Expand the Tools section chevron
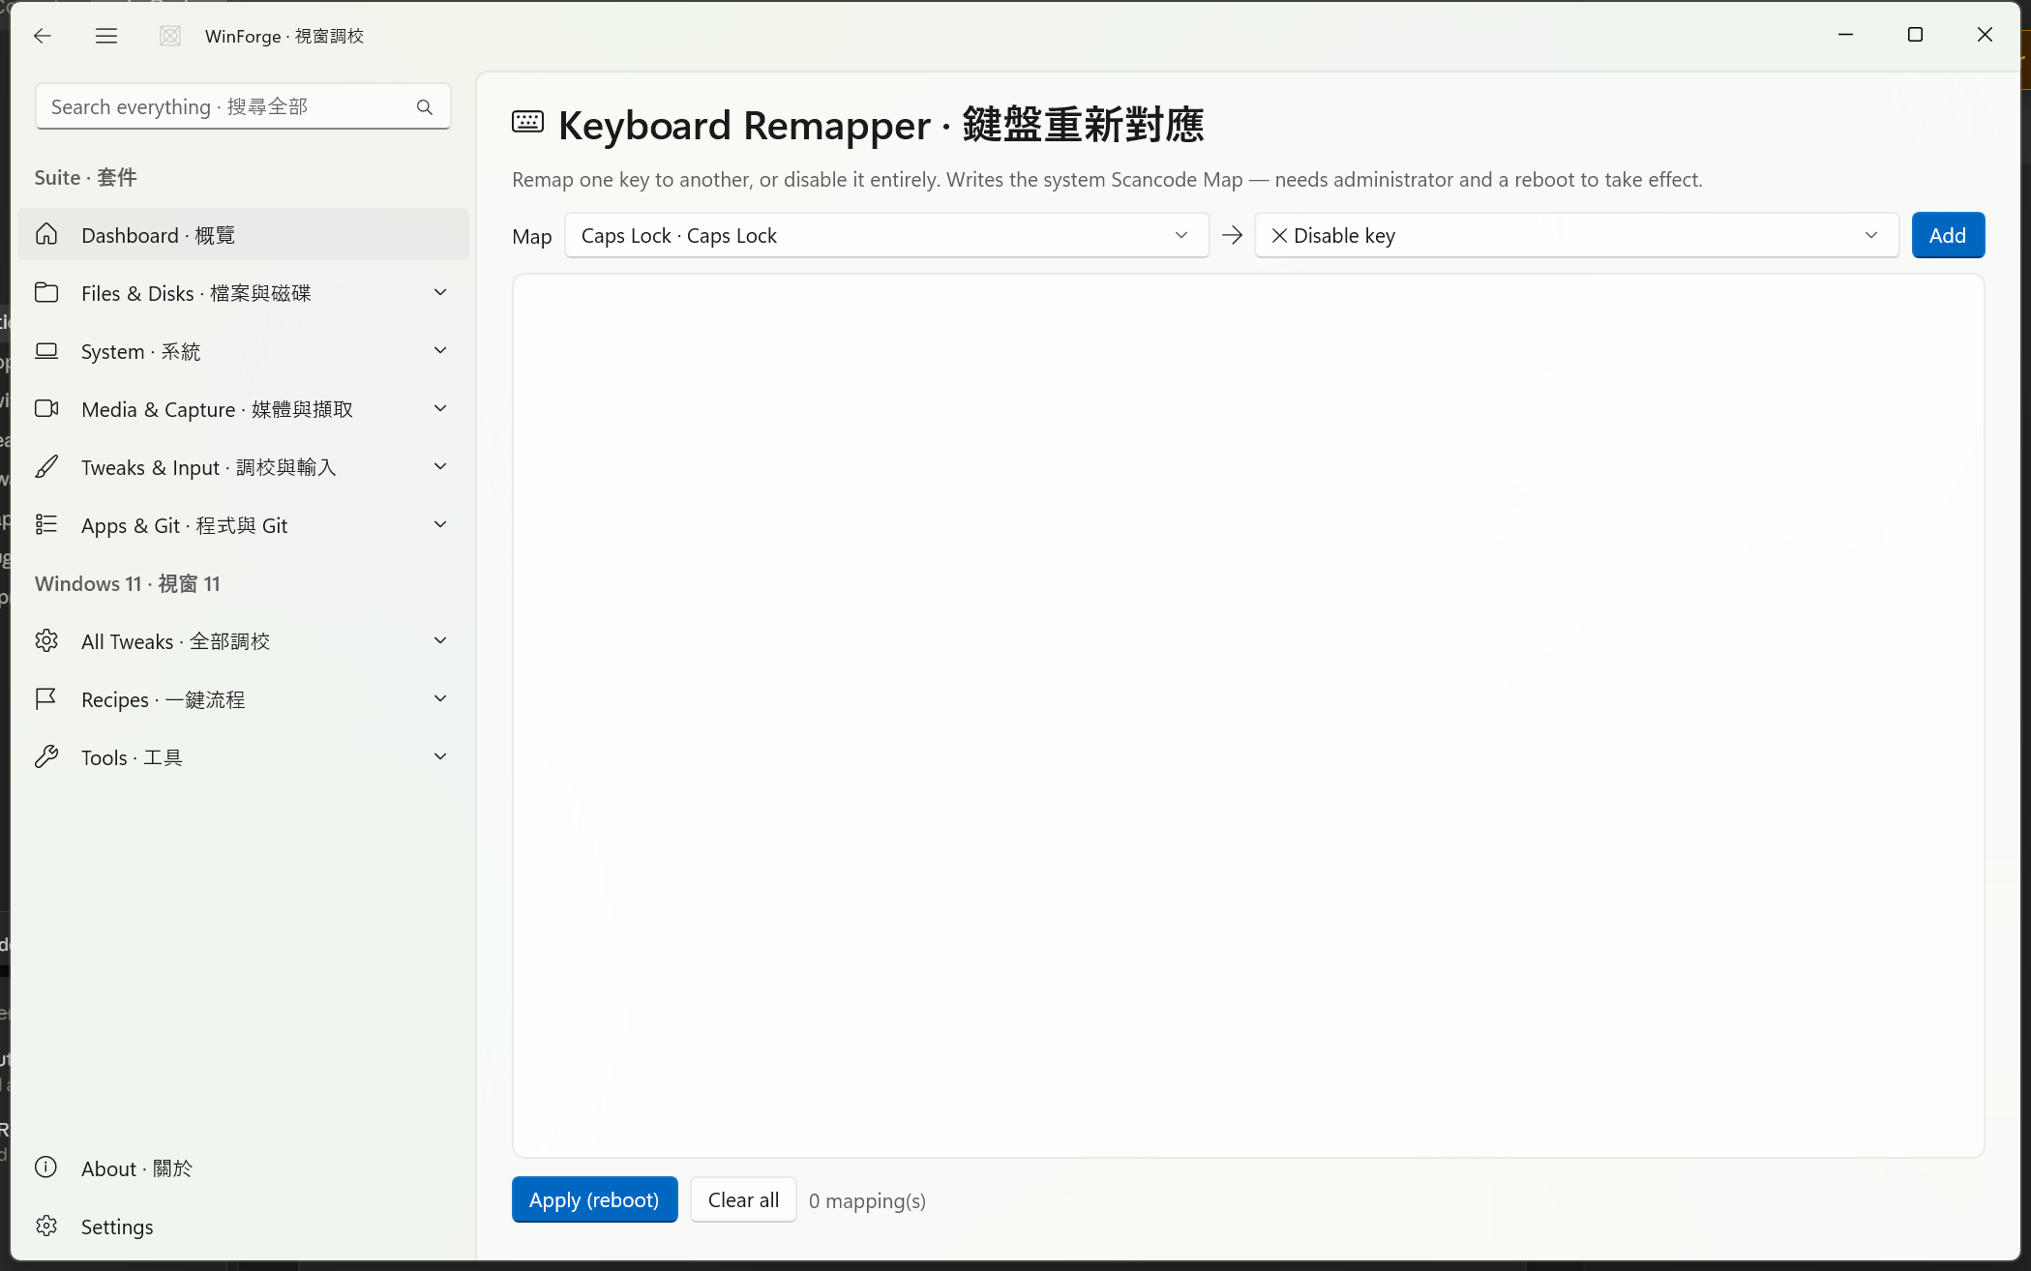 click(440, 757)
